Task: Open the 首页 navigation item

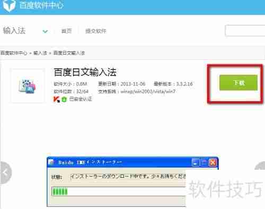Action: pos(66,31)
